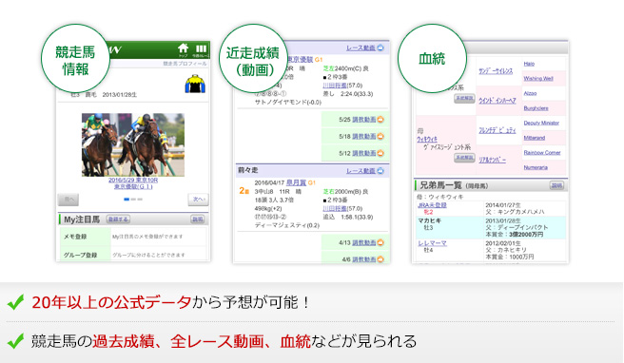The image size is (624, 363).
Task: Play the 5/18 training video orange icon
Action: pyautogui.click(x=380, y=137)
